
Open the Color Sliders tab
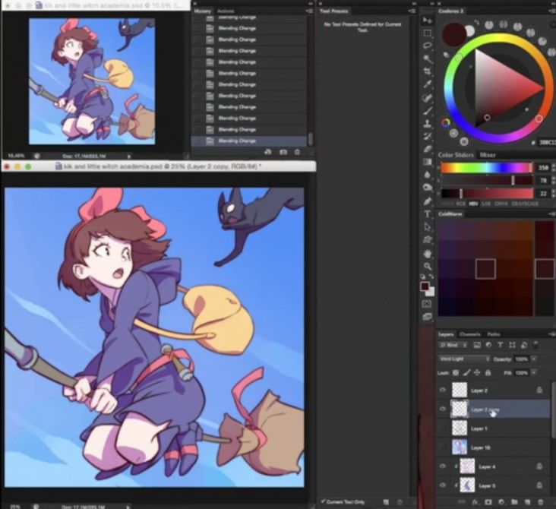tap(456, 155)
